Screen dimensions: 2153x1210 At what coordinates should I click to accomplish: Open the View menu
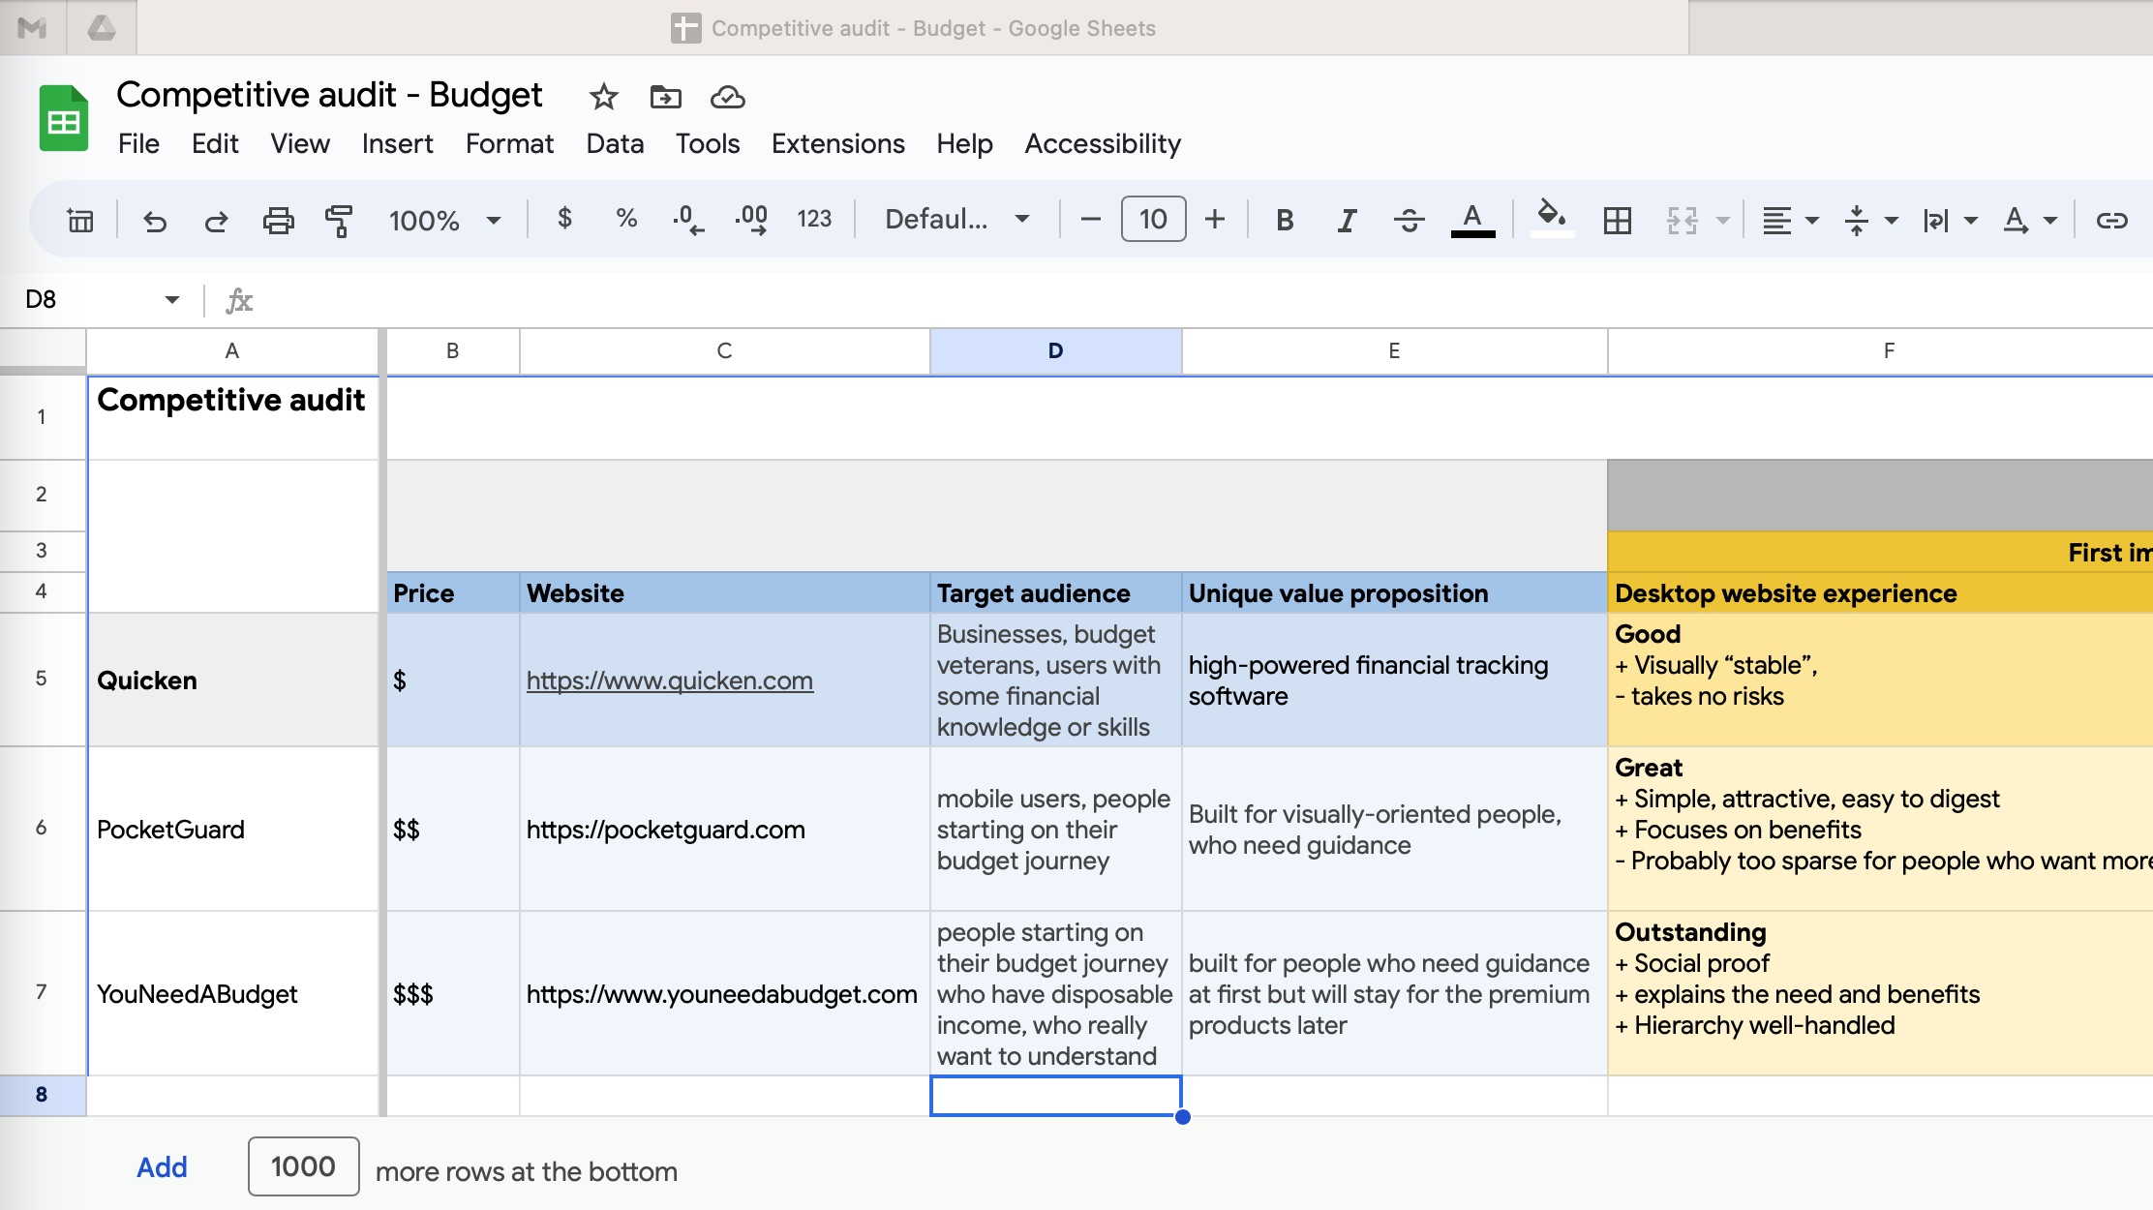coord(300,144)
